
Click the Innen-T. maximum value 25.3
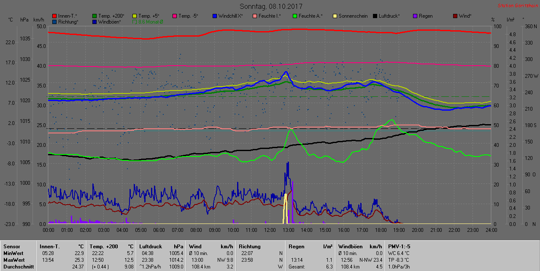click(x=79, y=260)
